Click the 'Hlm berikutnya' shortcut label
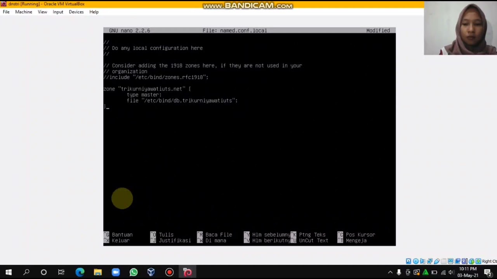Image resolution: width=497 pixels, height=279 pixels. [271, 241]
